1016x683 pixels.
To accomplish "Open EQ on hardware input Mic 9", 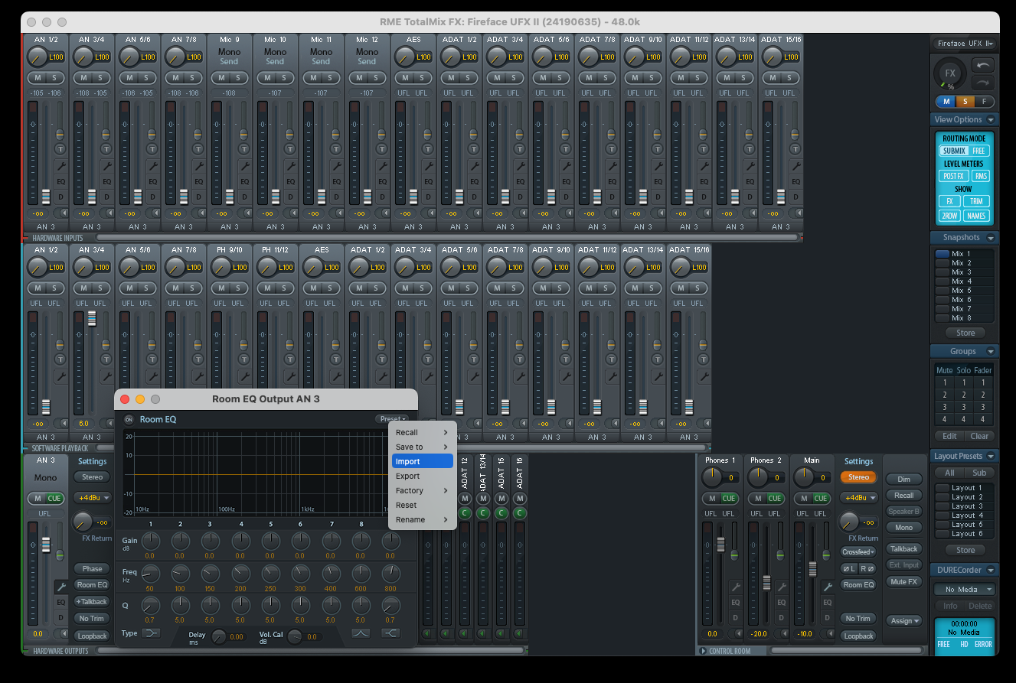I will click(x=245, y=181).
